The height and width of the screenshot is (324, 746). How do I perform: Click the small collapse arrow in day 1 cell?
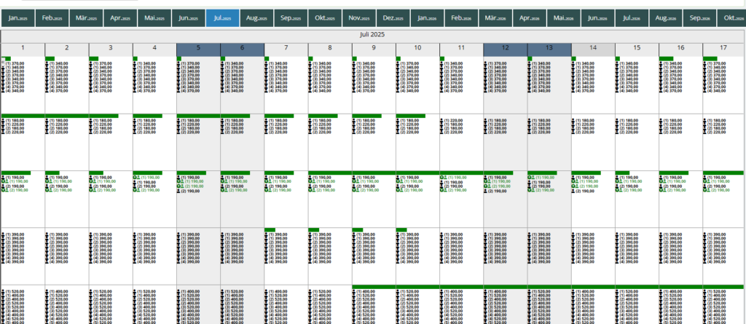(x=3, y=61)
